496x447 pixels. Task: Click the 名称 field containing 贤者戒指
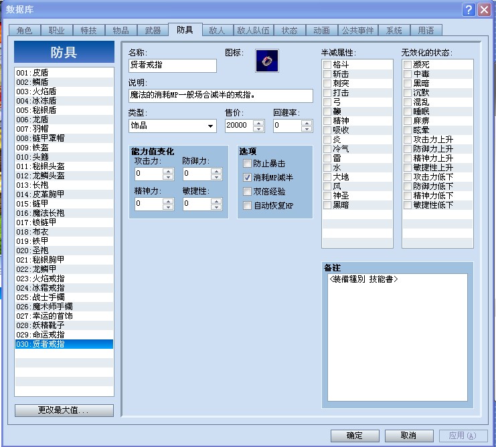point(173,65)
